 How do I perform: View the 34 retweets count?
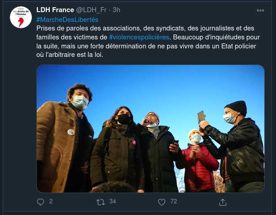112,201
